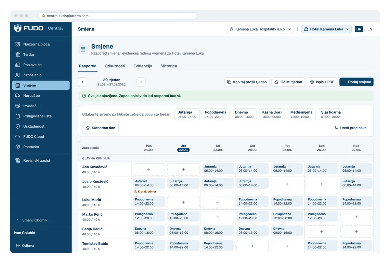This screenshot has height=263, width=390.
Task: Click the plus icon in Dodaj smjene
Action: point(344,82)
